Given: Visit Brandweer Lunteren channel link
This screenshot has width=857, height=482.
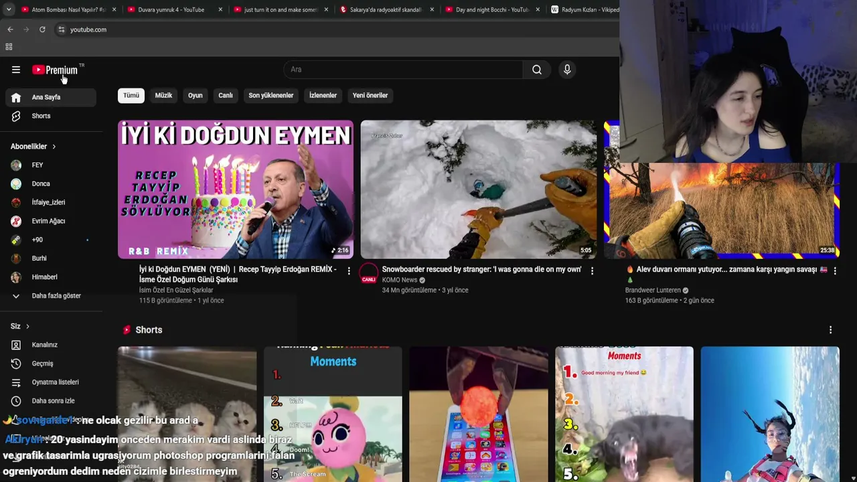Looking at the screenshot, I should click(x=653, y=291).
